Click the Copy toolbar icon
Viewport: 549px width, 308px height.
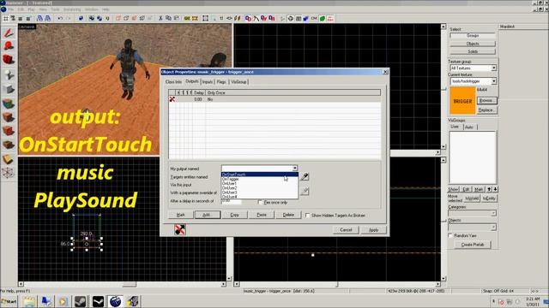pos(168,18)
